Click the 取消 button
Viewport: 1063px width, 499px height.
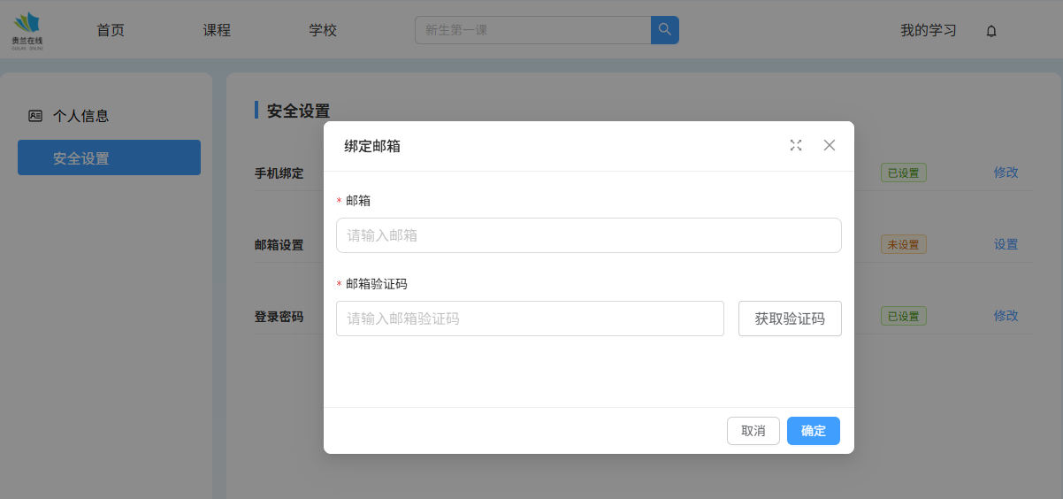[753, 431]
